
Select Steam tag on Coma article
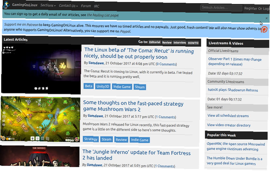click(140, 87)
